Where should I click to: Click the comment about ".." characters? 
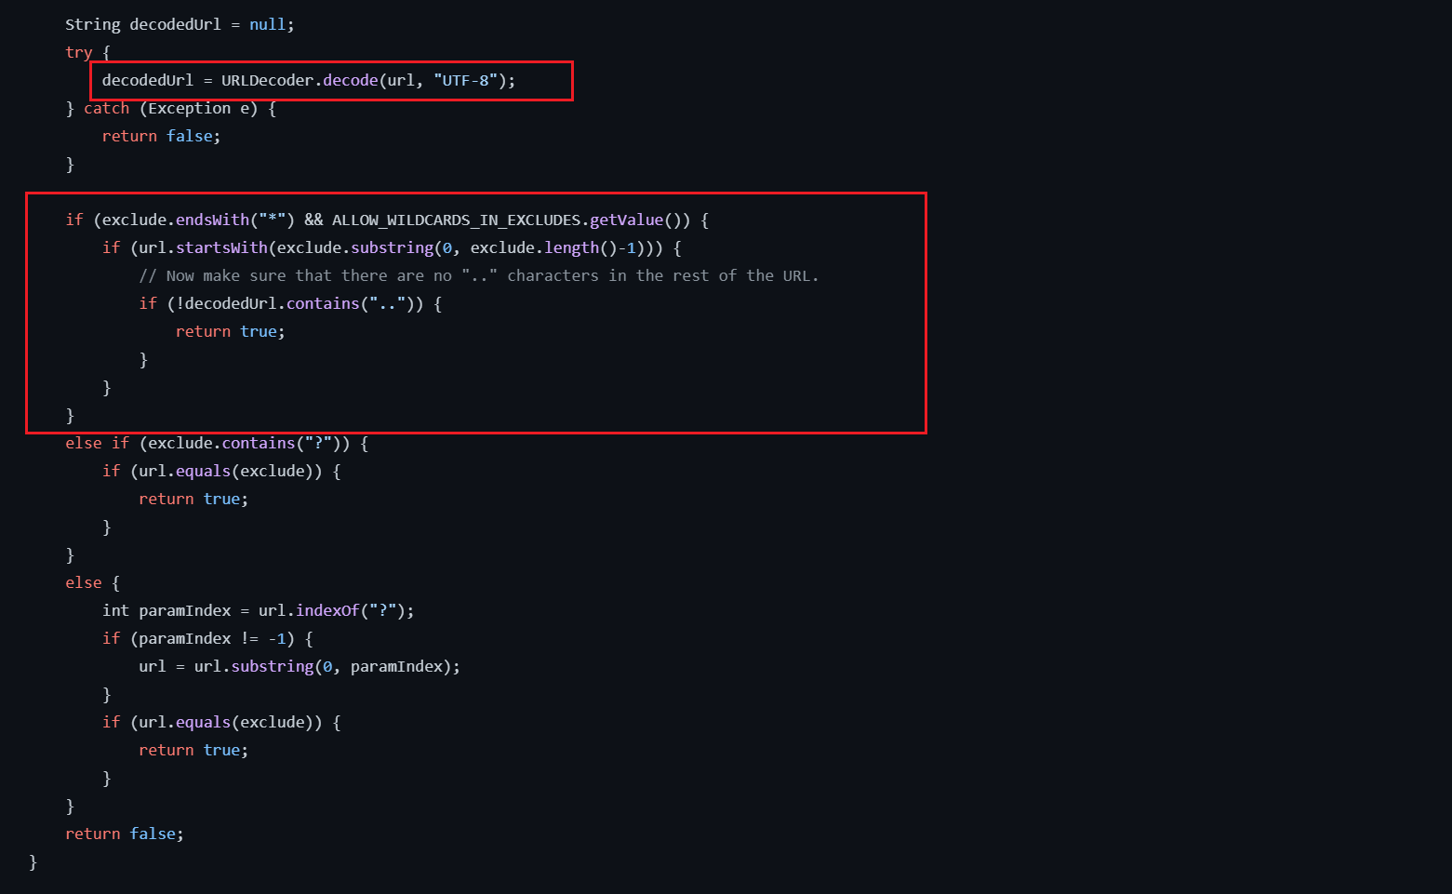point(479,275)
